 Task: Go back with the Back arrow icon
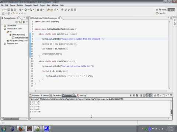[x=17, y=13]
